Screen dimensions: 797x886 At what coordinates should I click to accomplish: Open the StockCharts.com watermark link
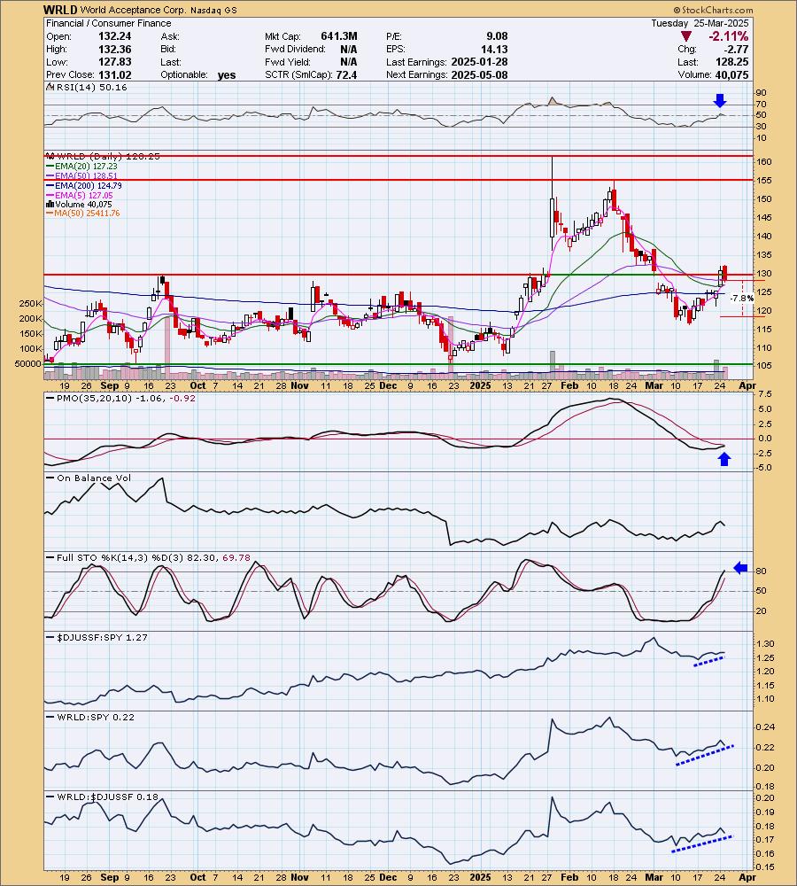pos(713,10)
